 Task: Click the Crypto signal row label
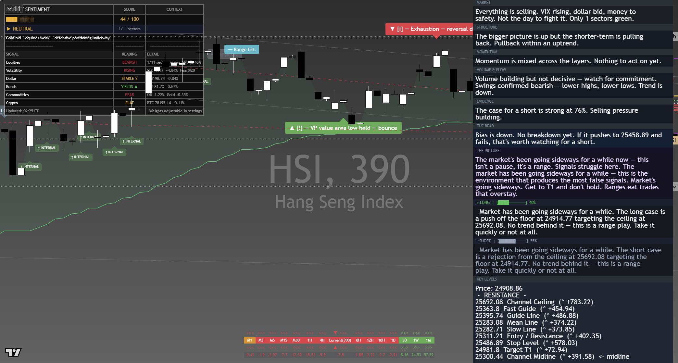point(12,103)
